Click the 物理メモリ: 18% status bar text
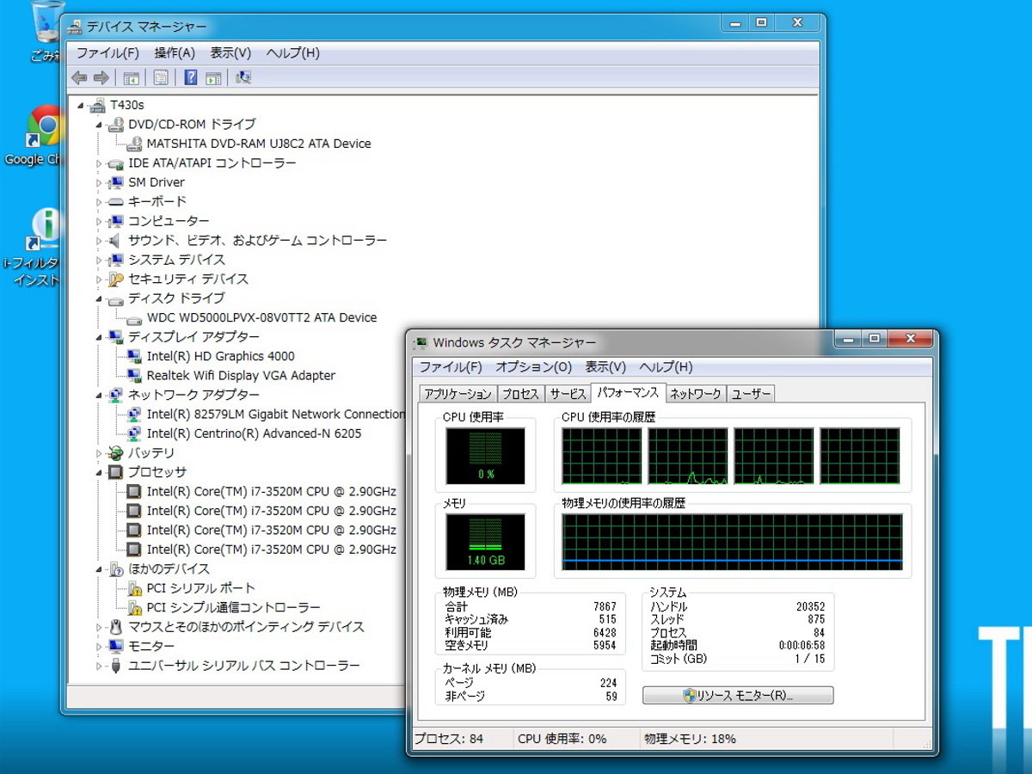This screenshot has width=1032, height=774. click(690, 739)
